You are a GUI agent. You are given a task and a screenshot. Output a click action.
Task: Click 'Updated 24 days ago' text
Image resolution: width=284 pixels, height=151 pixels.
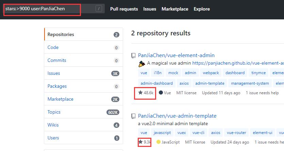click(x=230, y=142)
